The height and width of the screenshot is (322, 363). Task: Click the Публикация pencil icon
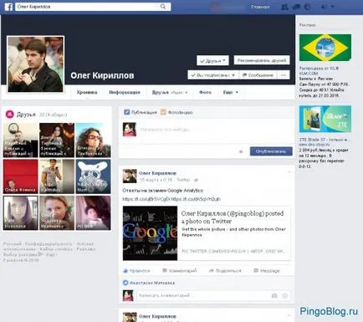127,112
